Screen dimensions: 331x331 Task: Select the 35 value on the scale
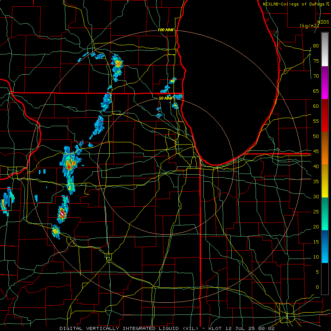316,182
